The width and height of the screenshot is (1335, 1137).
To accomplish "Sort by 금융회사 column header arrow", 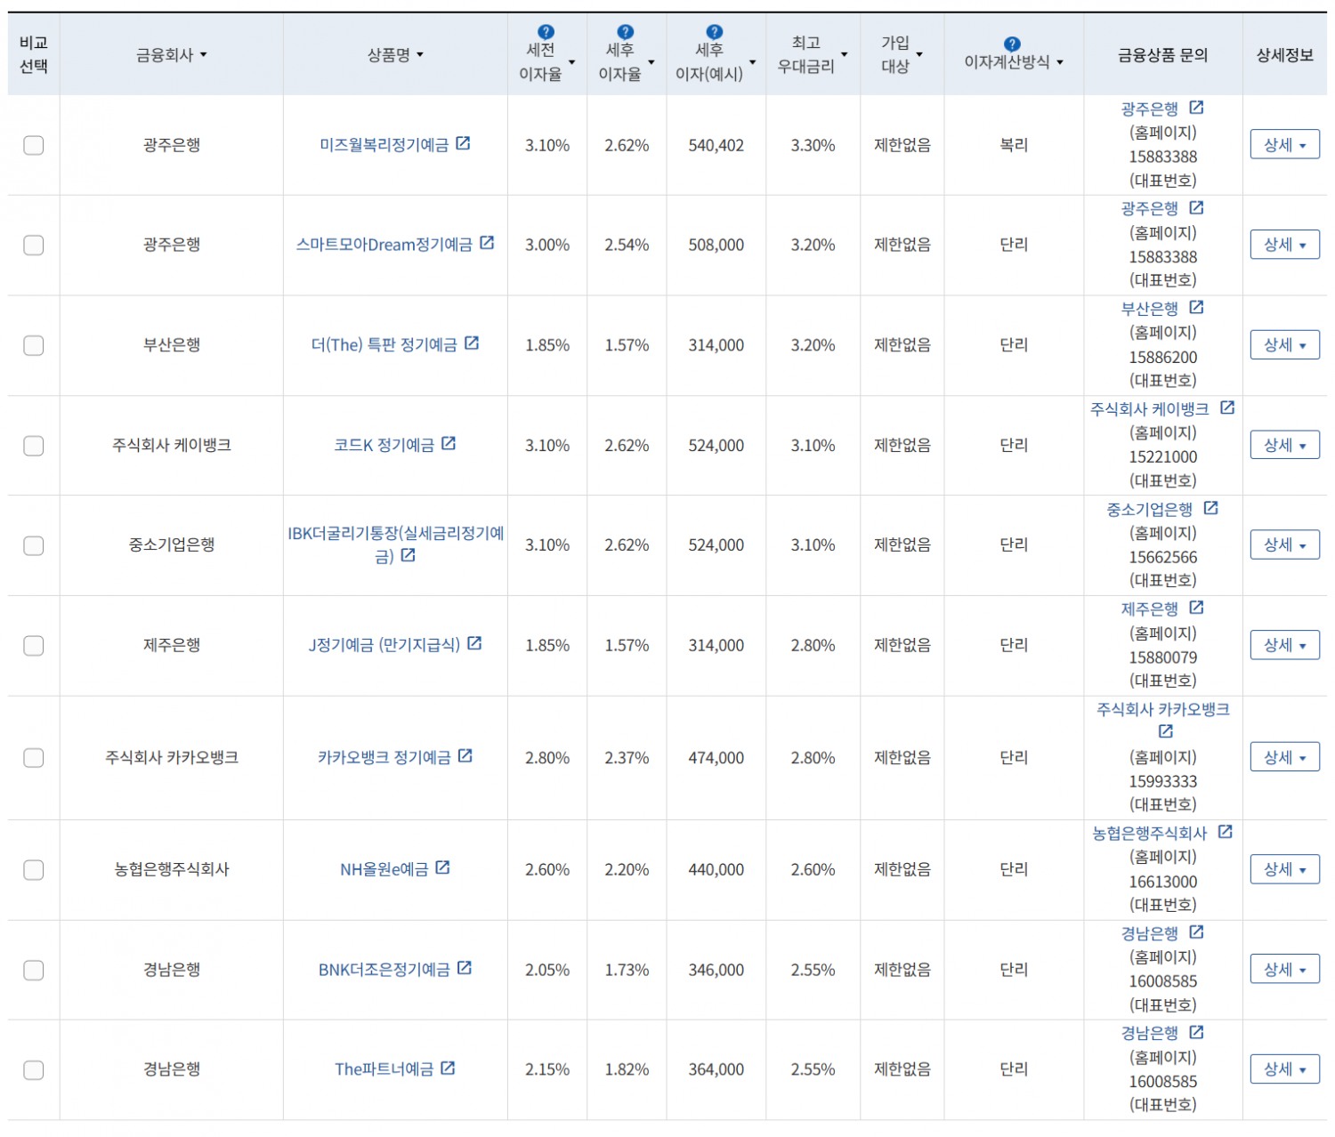I will pos(203,55).
